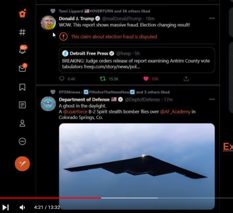
Task: Open the Profile person icon
Action: (x=22, y=123)
